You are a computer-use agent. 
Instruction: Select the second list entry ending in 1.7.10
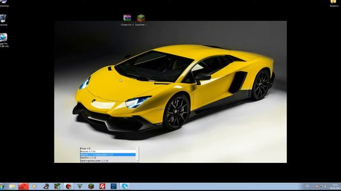(x=108, y=151)
